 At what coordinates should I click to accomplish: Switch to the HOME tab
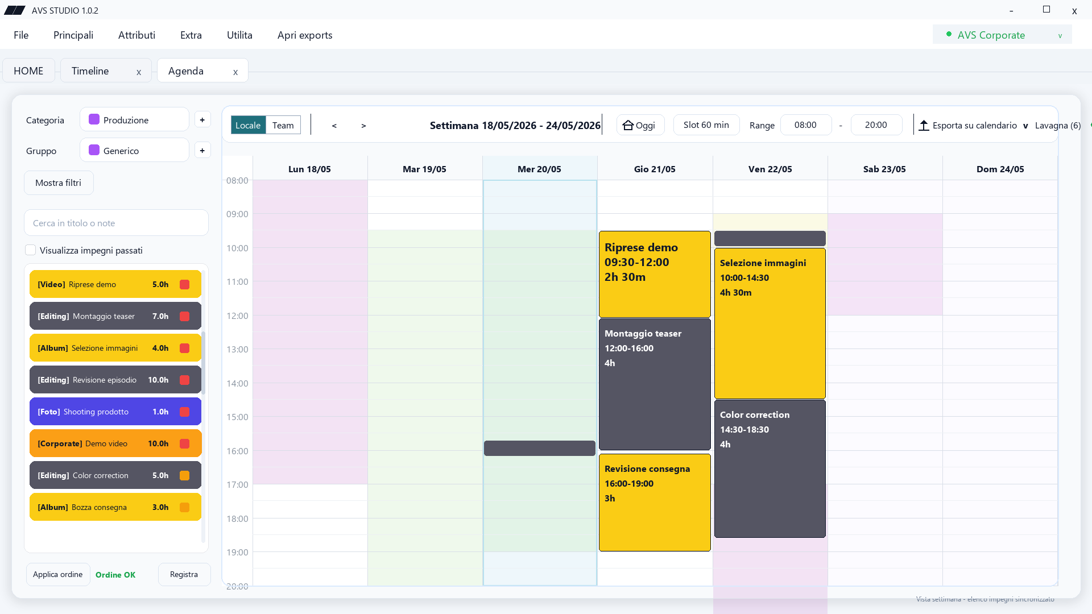click(28, 70)
